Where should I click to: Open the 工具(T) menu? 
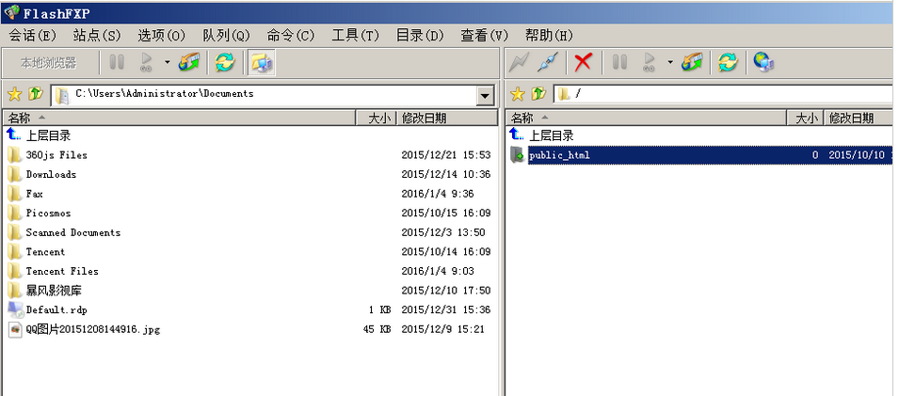coord(356,36)
